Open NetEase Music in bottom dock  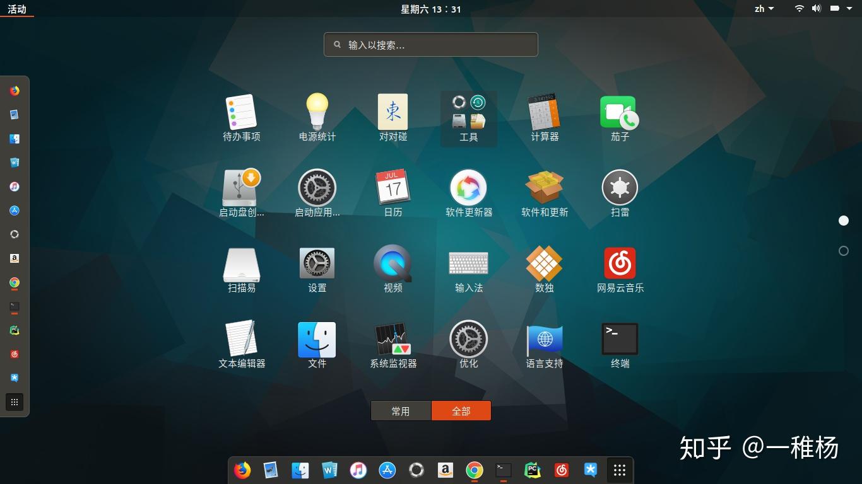coord(561,470)
